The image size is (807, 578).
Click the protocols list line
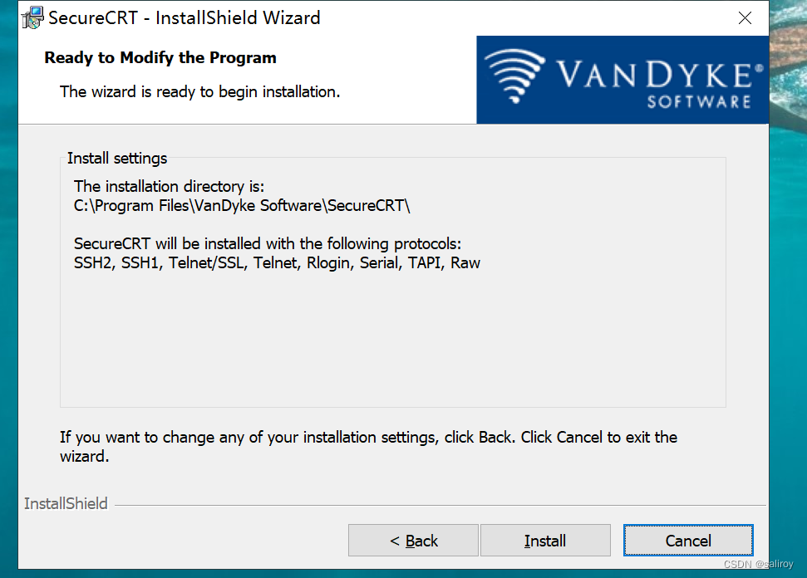pyautogui.click(x=276, y=262)
